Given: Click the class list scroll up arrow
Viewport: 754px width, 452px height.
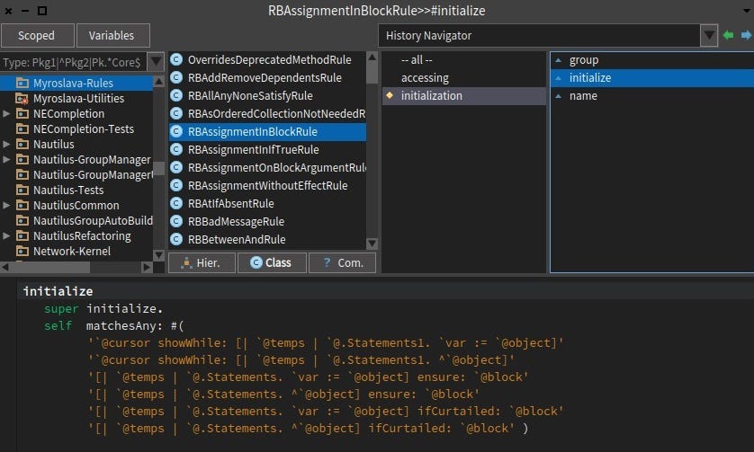Looking at the screenshot, I should [372, 58].
